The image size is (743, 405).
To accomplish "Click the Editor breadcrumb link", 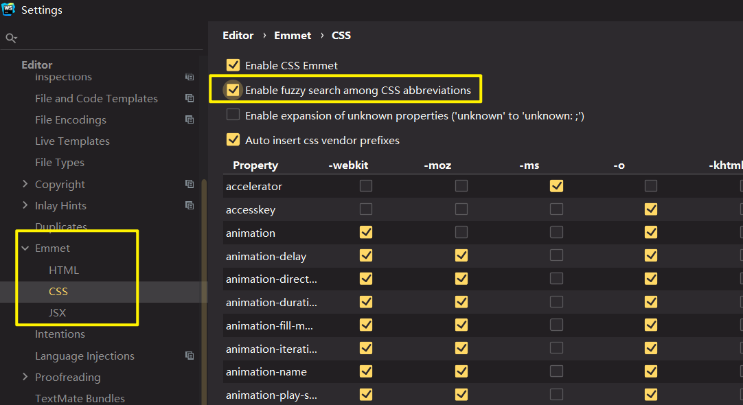I will (x=238, y=36).
